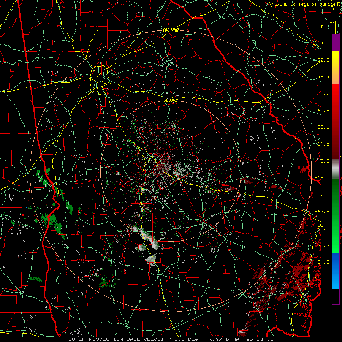Click the -0.9 velocity scale value
Screen dimensions: 342x342
point(323,161)
